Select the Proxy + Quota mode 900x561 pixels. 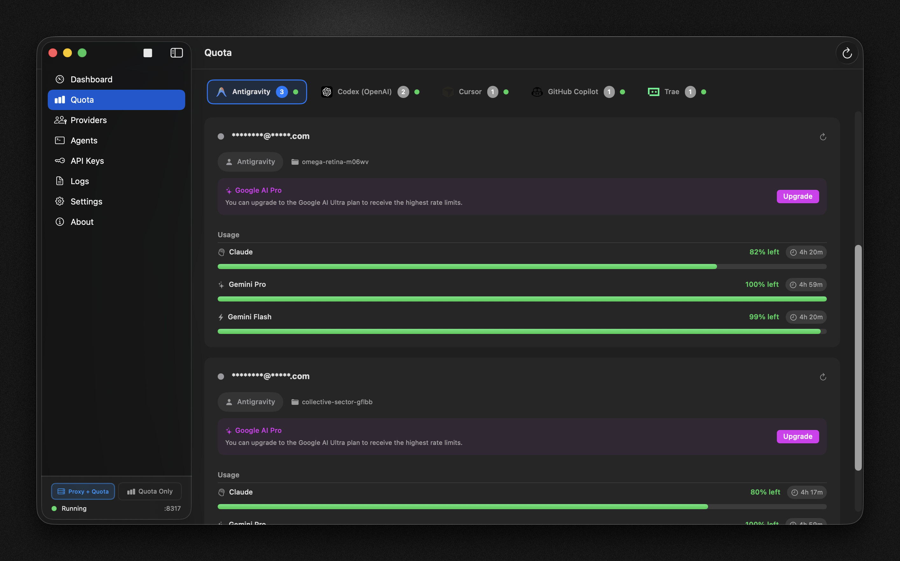click(83, 491)
